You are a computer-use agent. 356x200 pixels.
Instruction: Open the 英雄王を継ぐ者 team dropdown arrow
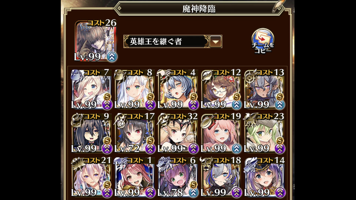tap(216, 41)
